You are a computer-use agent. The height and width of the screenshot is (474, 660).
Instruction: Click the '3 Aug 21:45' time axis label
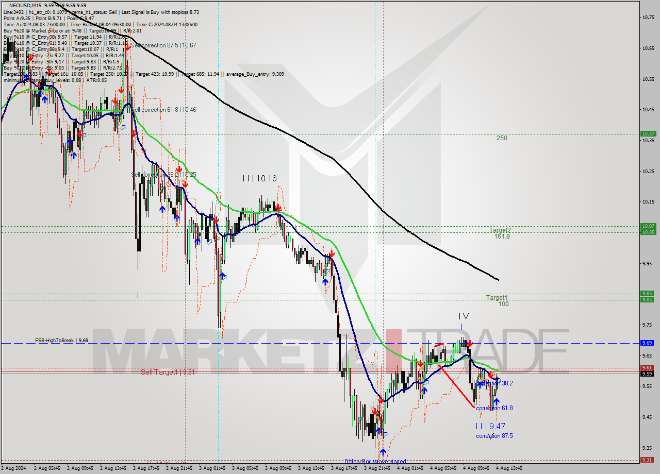coord(377,469)
